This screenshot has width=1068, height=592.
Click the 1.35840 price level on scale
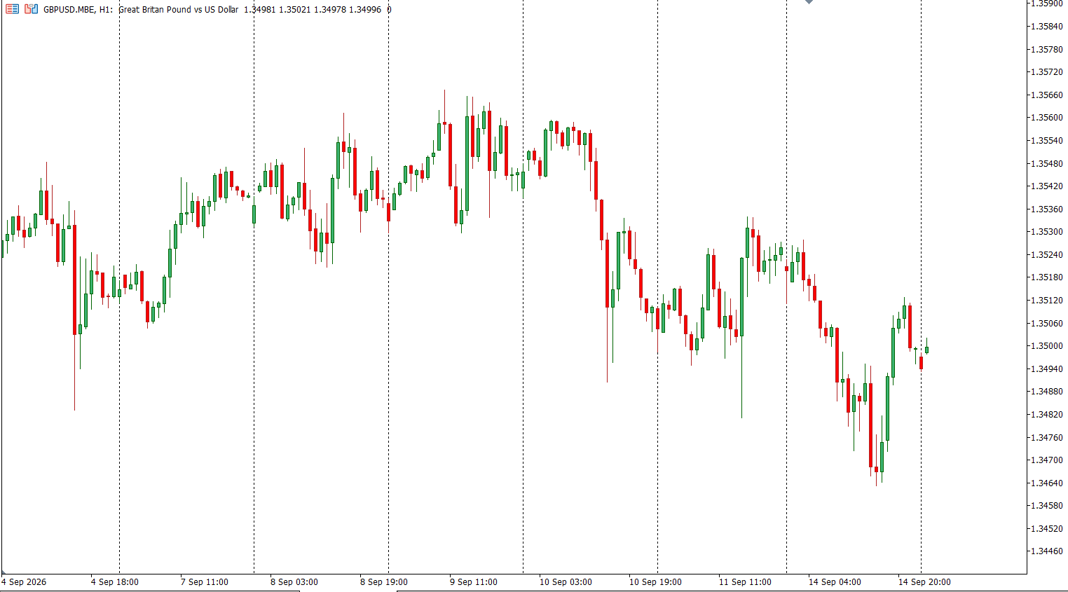[x=1046, y=27]
